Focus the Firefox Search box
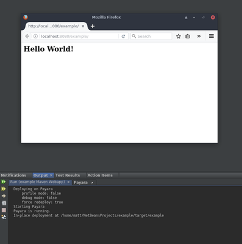 pos(151,36)
